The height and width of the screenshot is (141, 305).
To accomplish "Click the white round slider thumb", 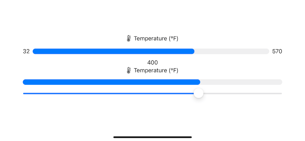I will pyautogui.click(x=199, y=93).
